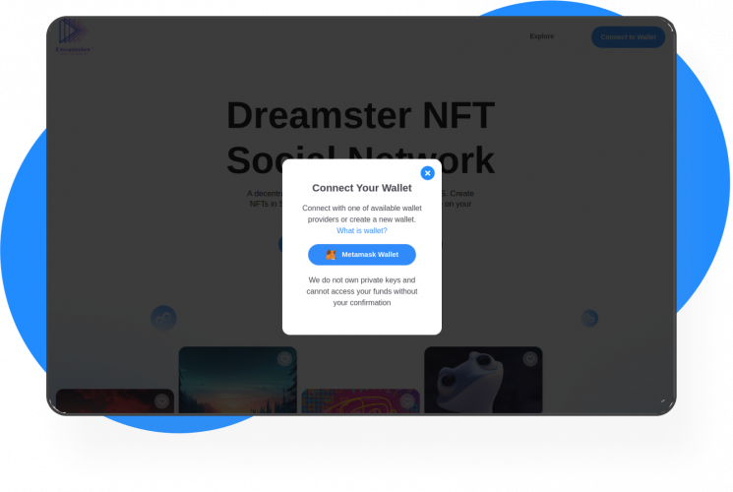Open the red landscape NFT thumbnail

pos(115,401)
